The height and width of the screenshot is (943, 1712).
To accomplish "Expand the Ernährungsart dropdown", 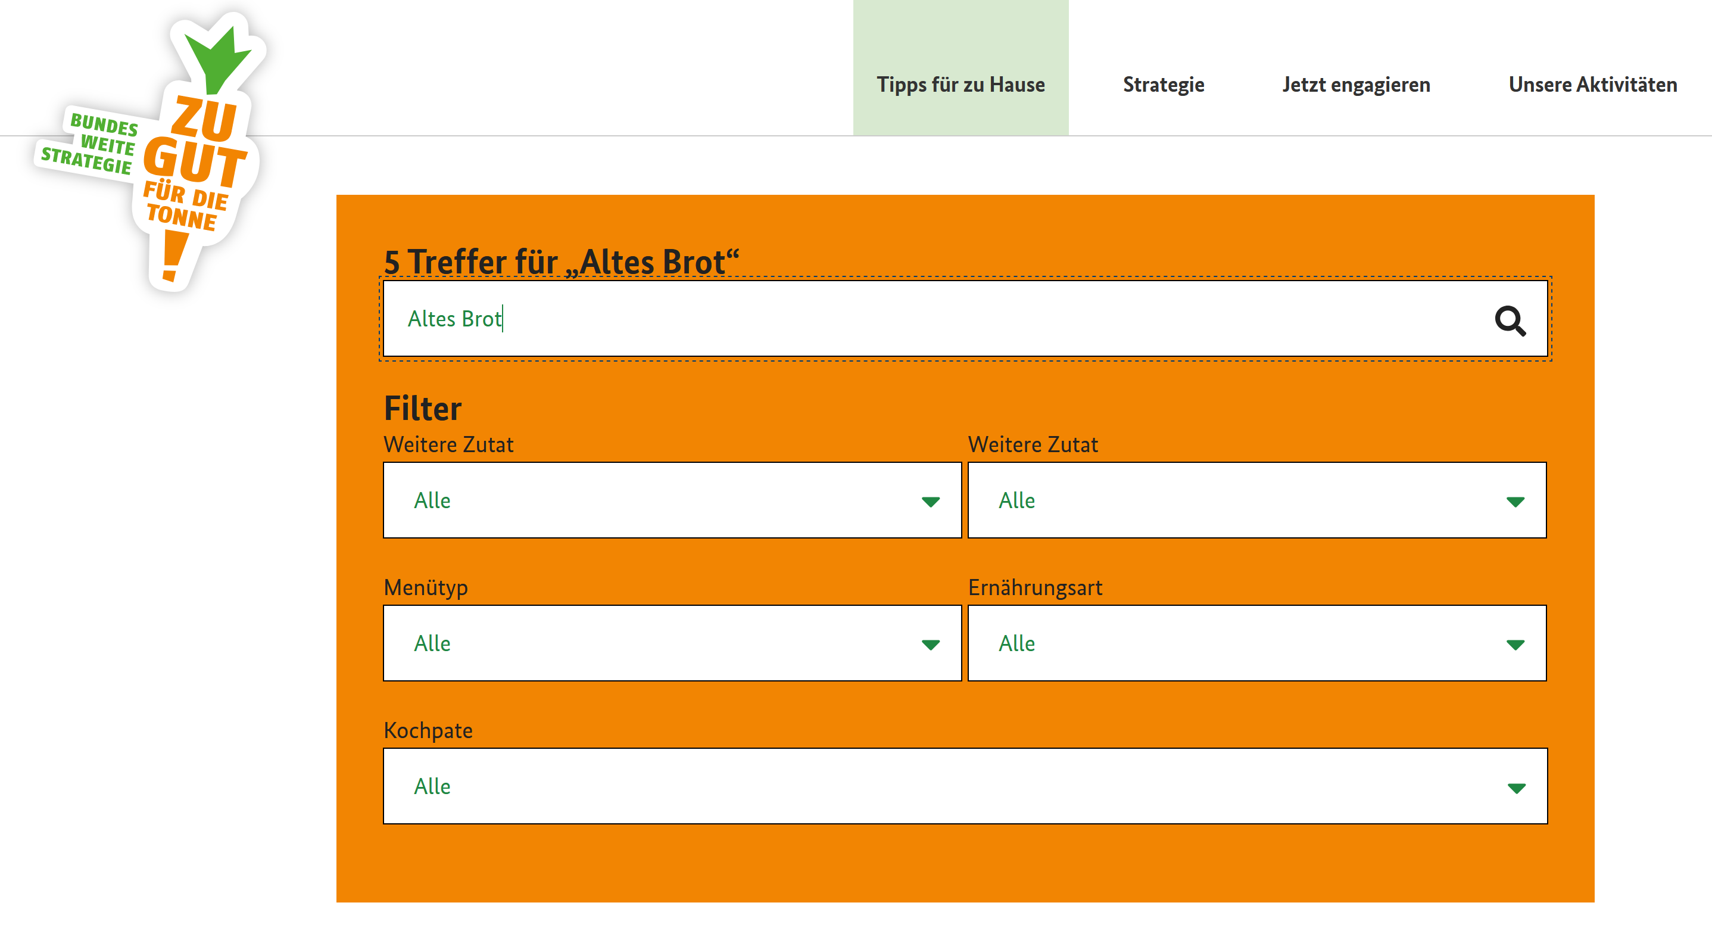I will pos(1256,643).
